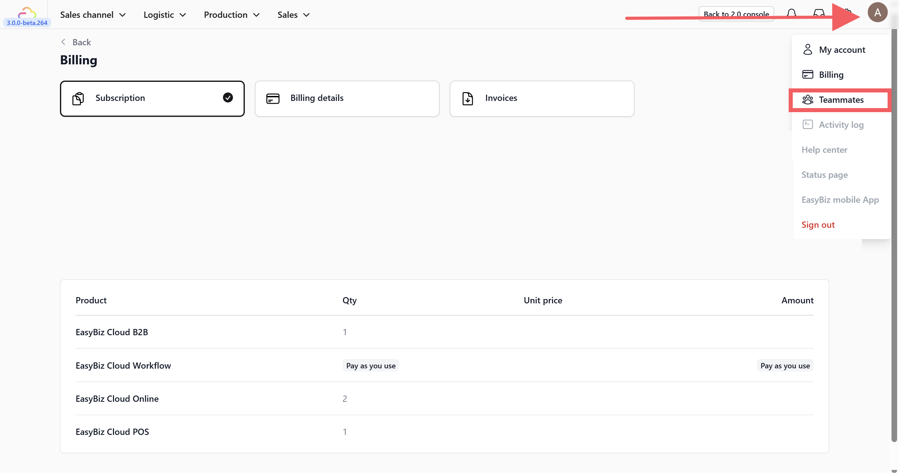The width and height of the screenshot is (899, 473).
Task: Expand the Sales channel dropdown
Action: [x=93, y=15]
